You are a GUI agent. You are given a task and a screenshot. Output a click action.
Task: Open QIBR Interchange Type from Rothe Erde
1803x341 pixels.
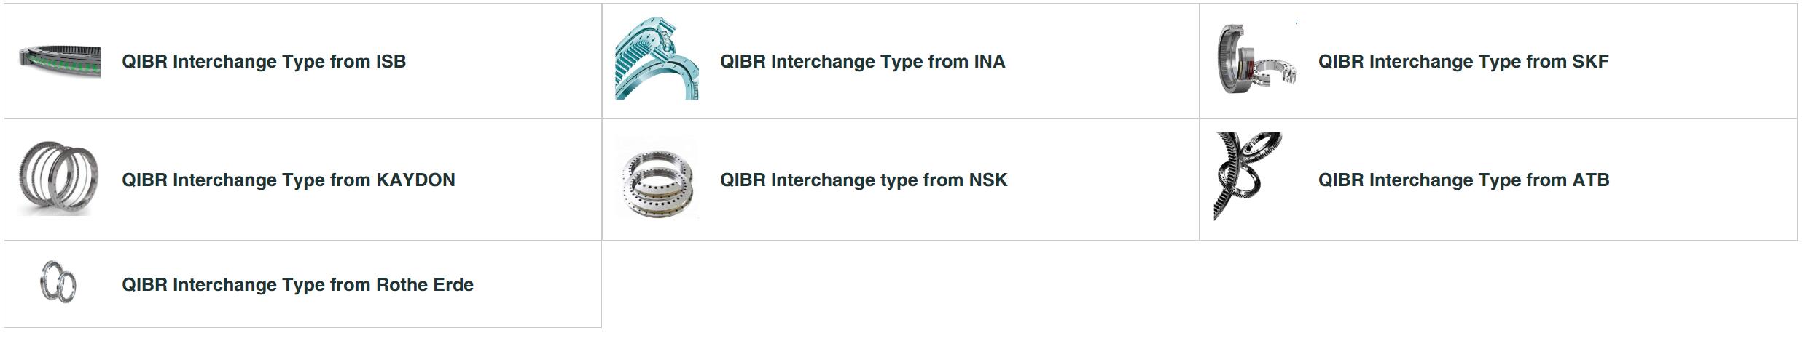pyautogui.click(x=297, y=285)
